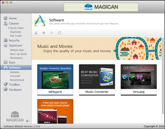Click the green zoom window button
Viewport: 165px width, 129px height.
click(x=11, y=3)
